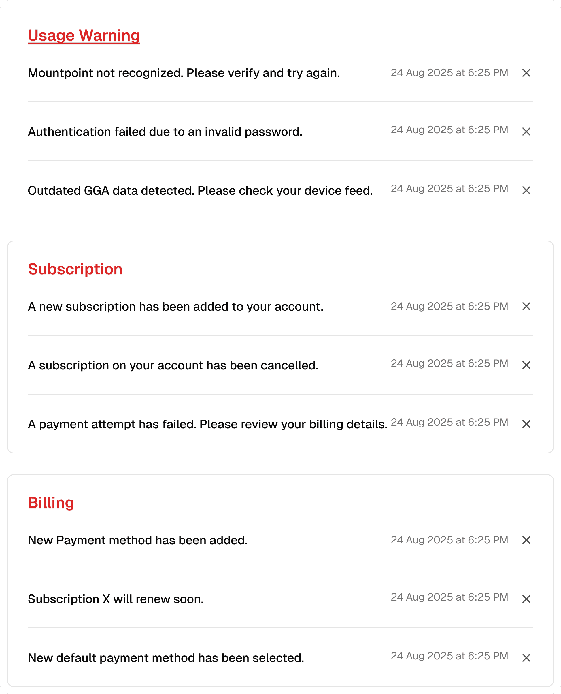Select the Outdated GGA data detected message
Screen dimensions: 561x694
pyautogui.click(x=200, y=191)
